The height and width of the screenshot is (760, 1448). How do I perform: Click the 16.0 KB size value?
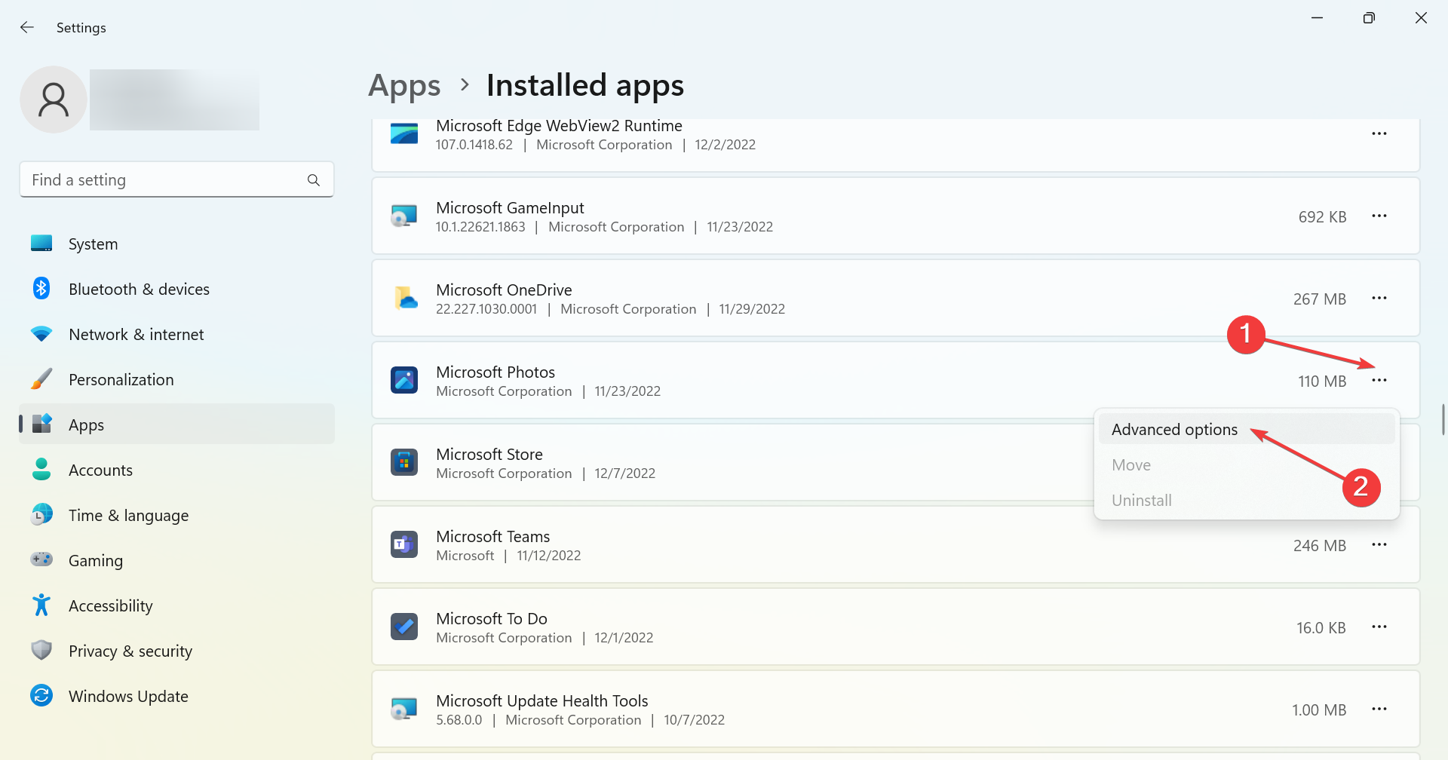coord(1321,627)
